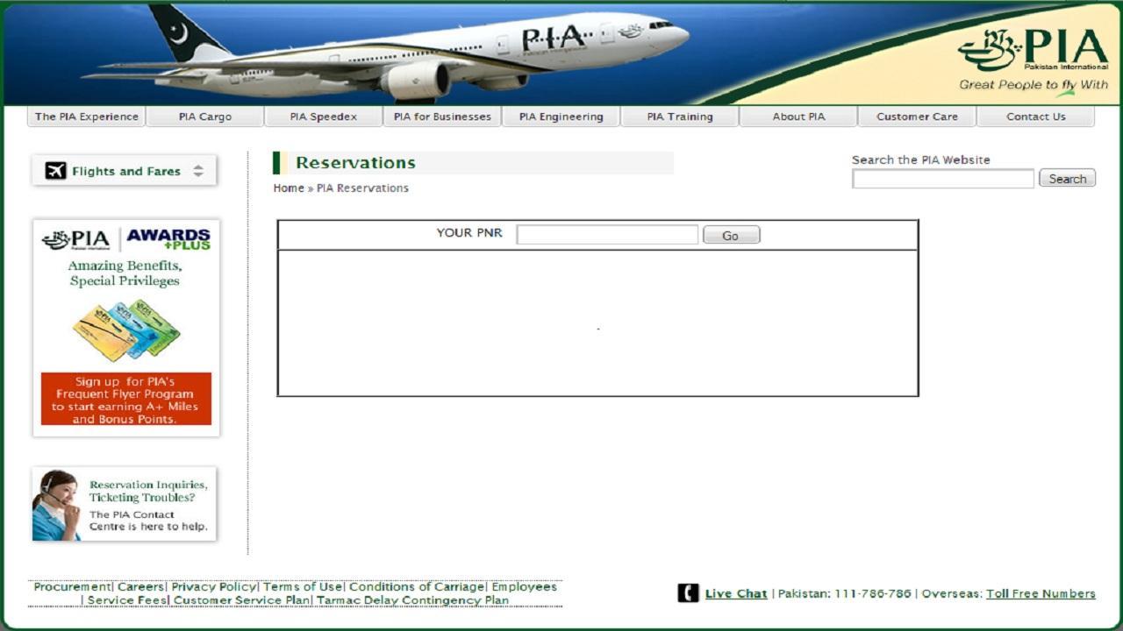The image size is (1123, 631).
Task: Click the Go button beside YOUR PNR
Action: [731, 233]
